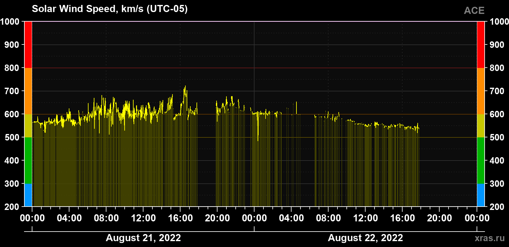Click the 08:00 time label for August 22
509x247 pixels.
[x=329, y=218]
